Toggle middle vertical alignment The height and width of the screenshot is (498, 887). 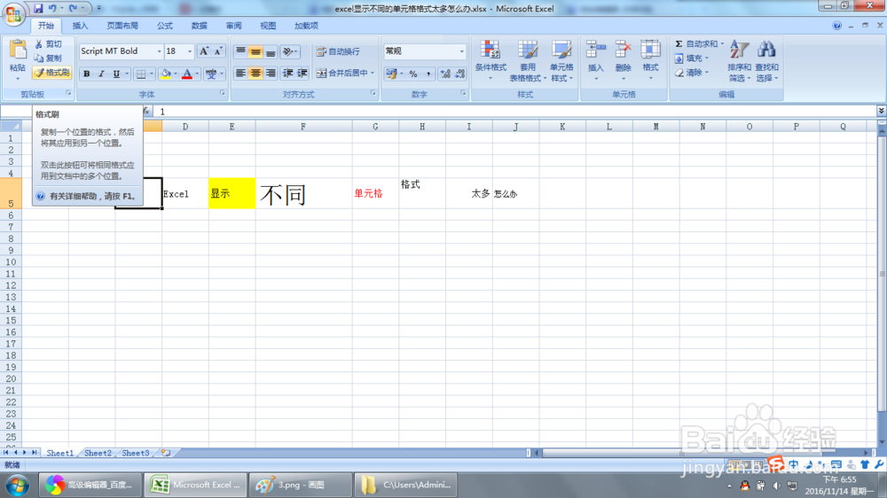[255, 52]
